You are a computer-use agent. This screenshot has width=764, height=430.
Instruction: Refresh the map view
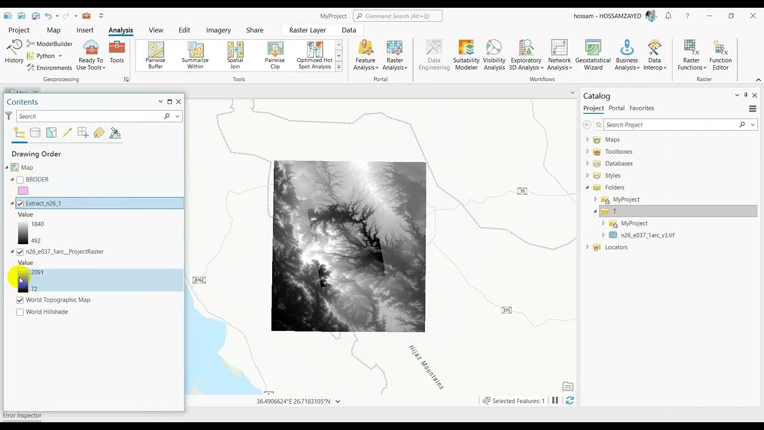pyautogui.click(x=569, y=401)
